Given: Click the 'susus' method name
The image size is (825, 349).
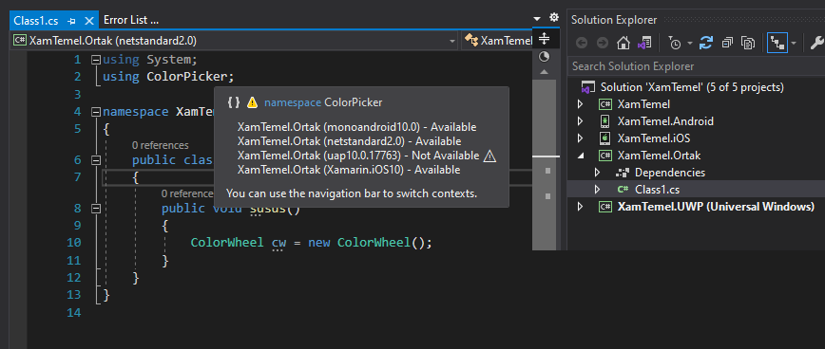Looking at the screenshot, I should click(267, 209).
